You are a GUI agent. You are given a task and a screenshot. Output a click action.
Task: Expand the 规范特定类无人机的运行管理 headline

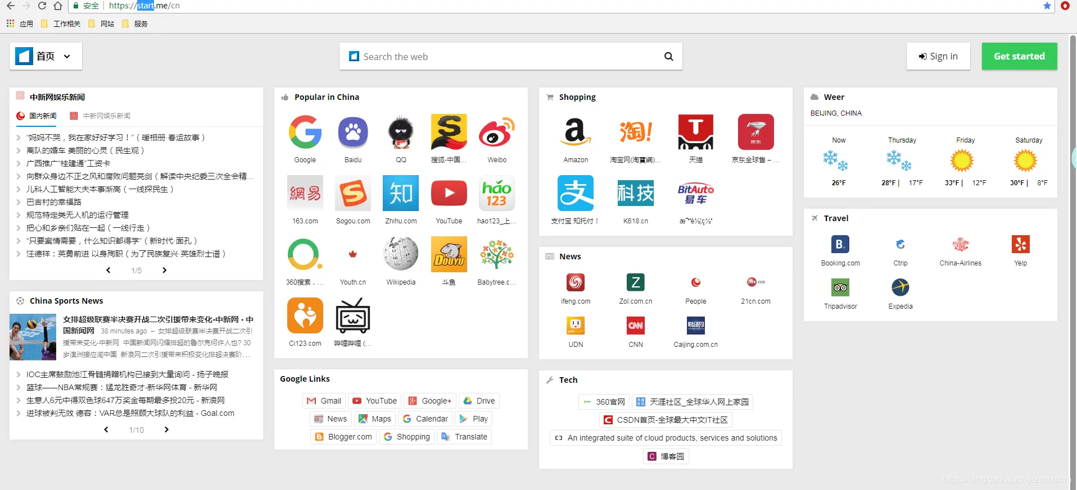pyautogui.click(x=19, y=215)
